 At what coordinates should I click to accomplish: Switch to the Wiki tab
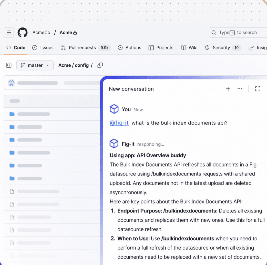click(189, 48)
